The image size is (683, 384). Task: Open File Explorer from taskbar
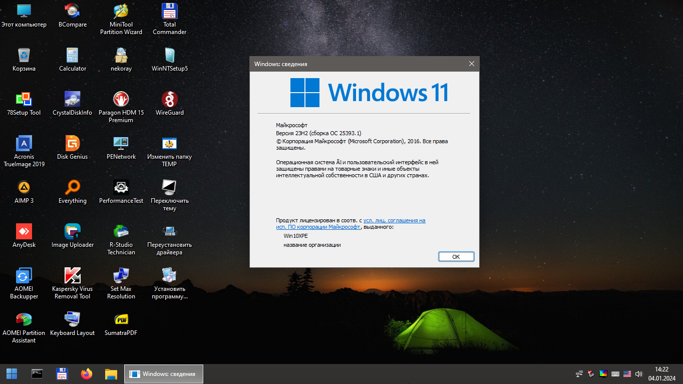pos(111,373)
